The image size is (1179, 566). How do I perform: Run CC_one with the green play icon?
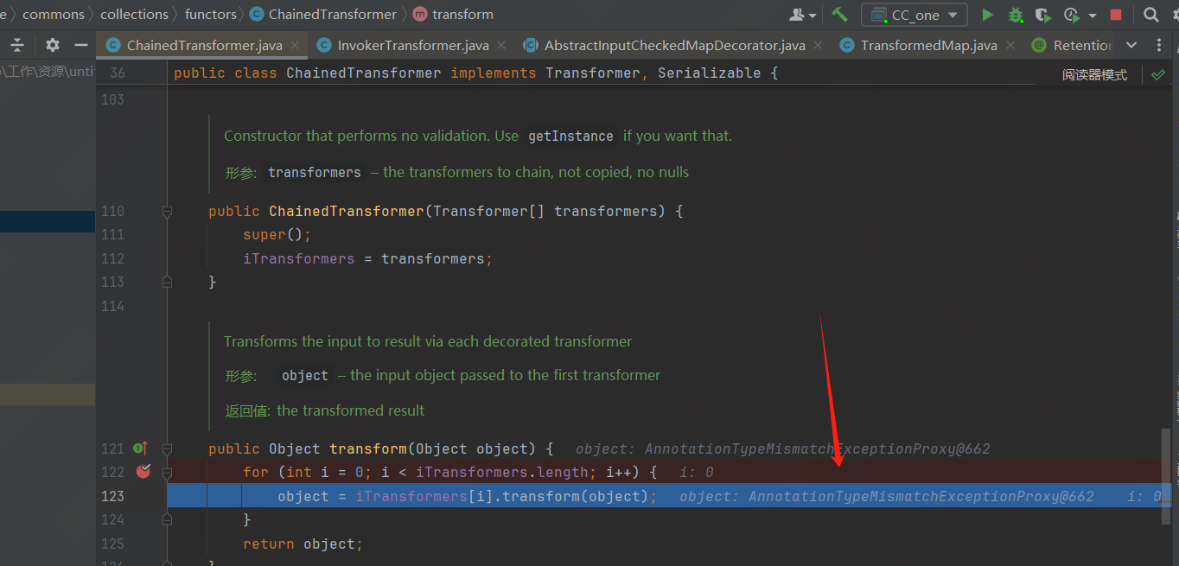(x=987, y=15)
